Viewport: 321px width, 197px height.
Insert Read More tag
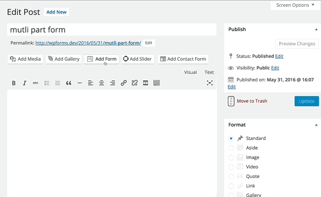(145, 83)
